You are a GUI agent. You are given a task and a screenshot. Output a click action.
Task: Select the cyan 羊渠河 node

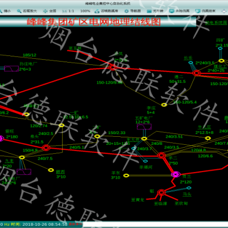[x=145, y=161]
